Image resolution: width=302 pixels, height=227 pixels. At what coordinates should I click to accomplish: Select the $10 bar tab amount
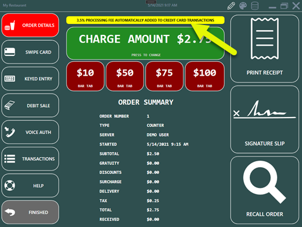[x=85, y=76]
